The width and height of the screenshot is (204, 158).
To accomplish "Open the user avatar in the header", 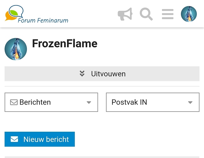I will 189,14.
